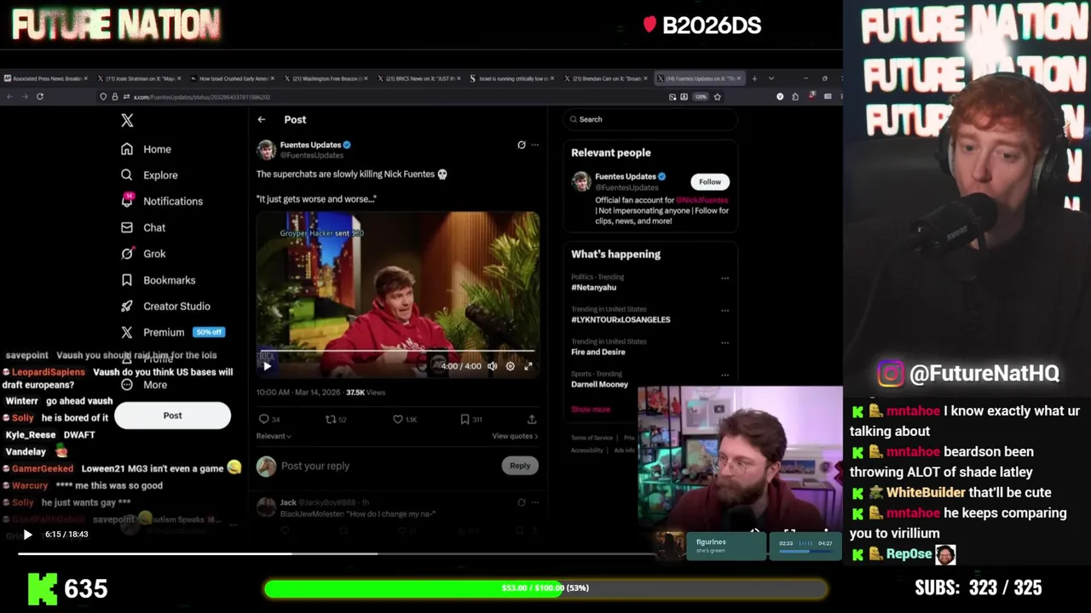Open Bookmarks in X sidebar

158,280
